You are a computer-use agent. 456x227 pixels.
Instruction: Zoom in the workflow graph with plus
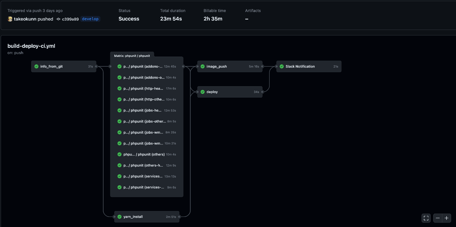tap(447, 218)
